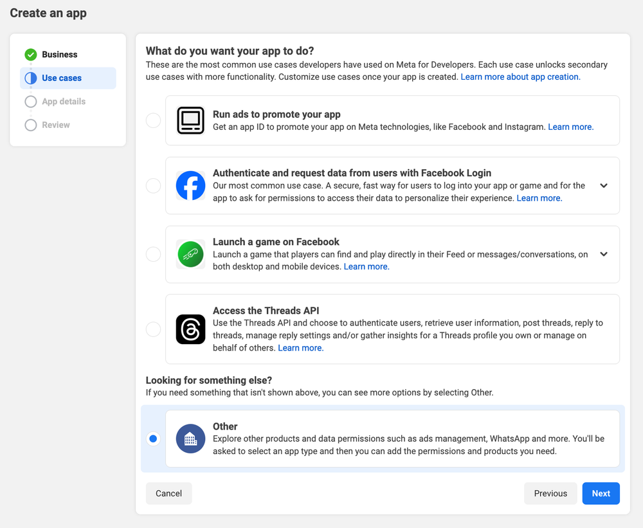Select the Launch a game radio button
The image size is (643, 528).
coord(153,255)
